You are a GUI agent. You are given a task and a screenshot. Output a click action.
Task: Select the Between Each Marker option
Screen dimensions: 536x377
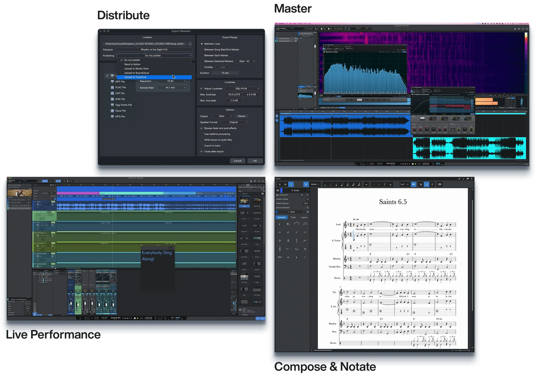(202, 55)
